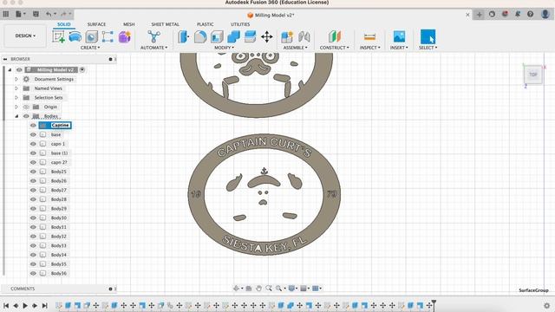The image size is (555, 312).
Task: Toggle visibility of the Origin folder
Action: 26,107
